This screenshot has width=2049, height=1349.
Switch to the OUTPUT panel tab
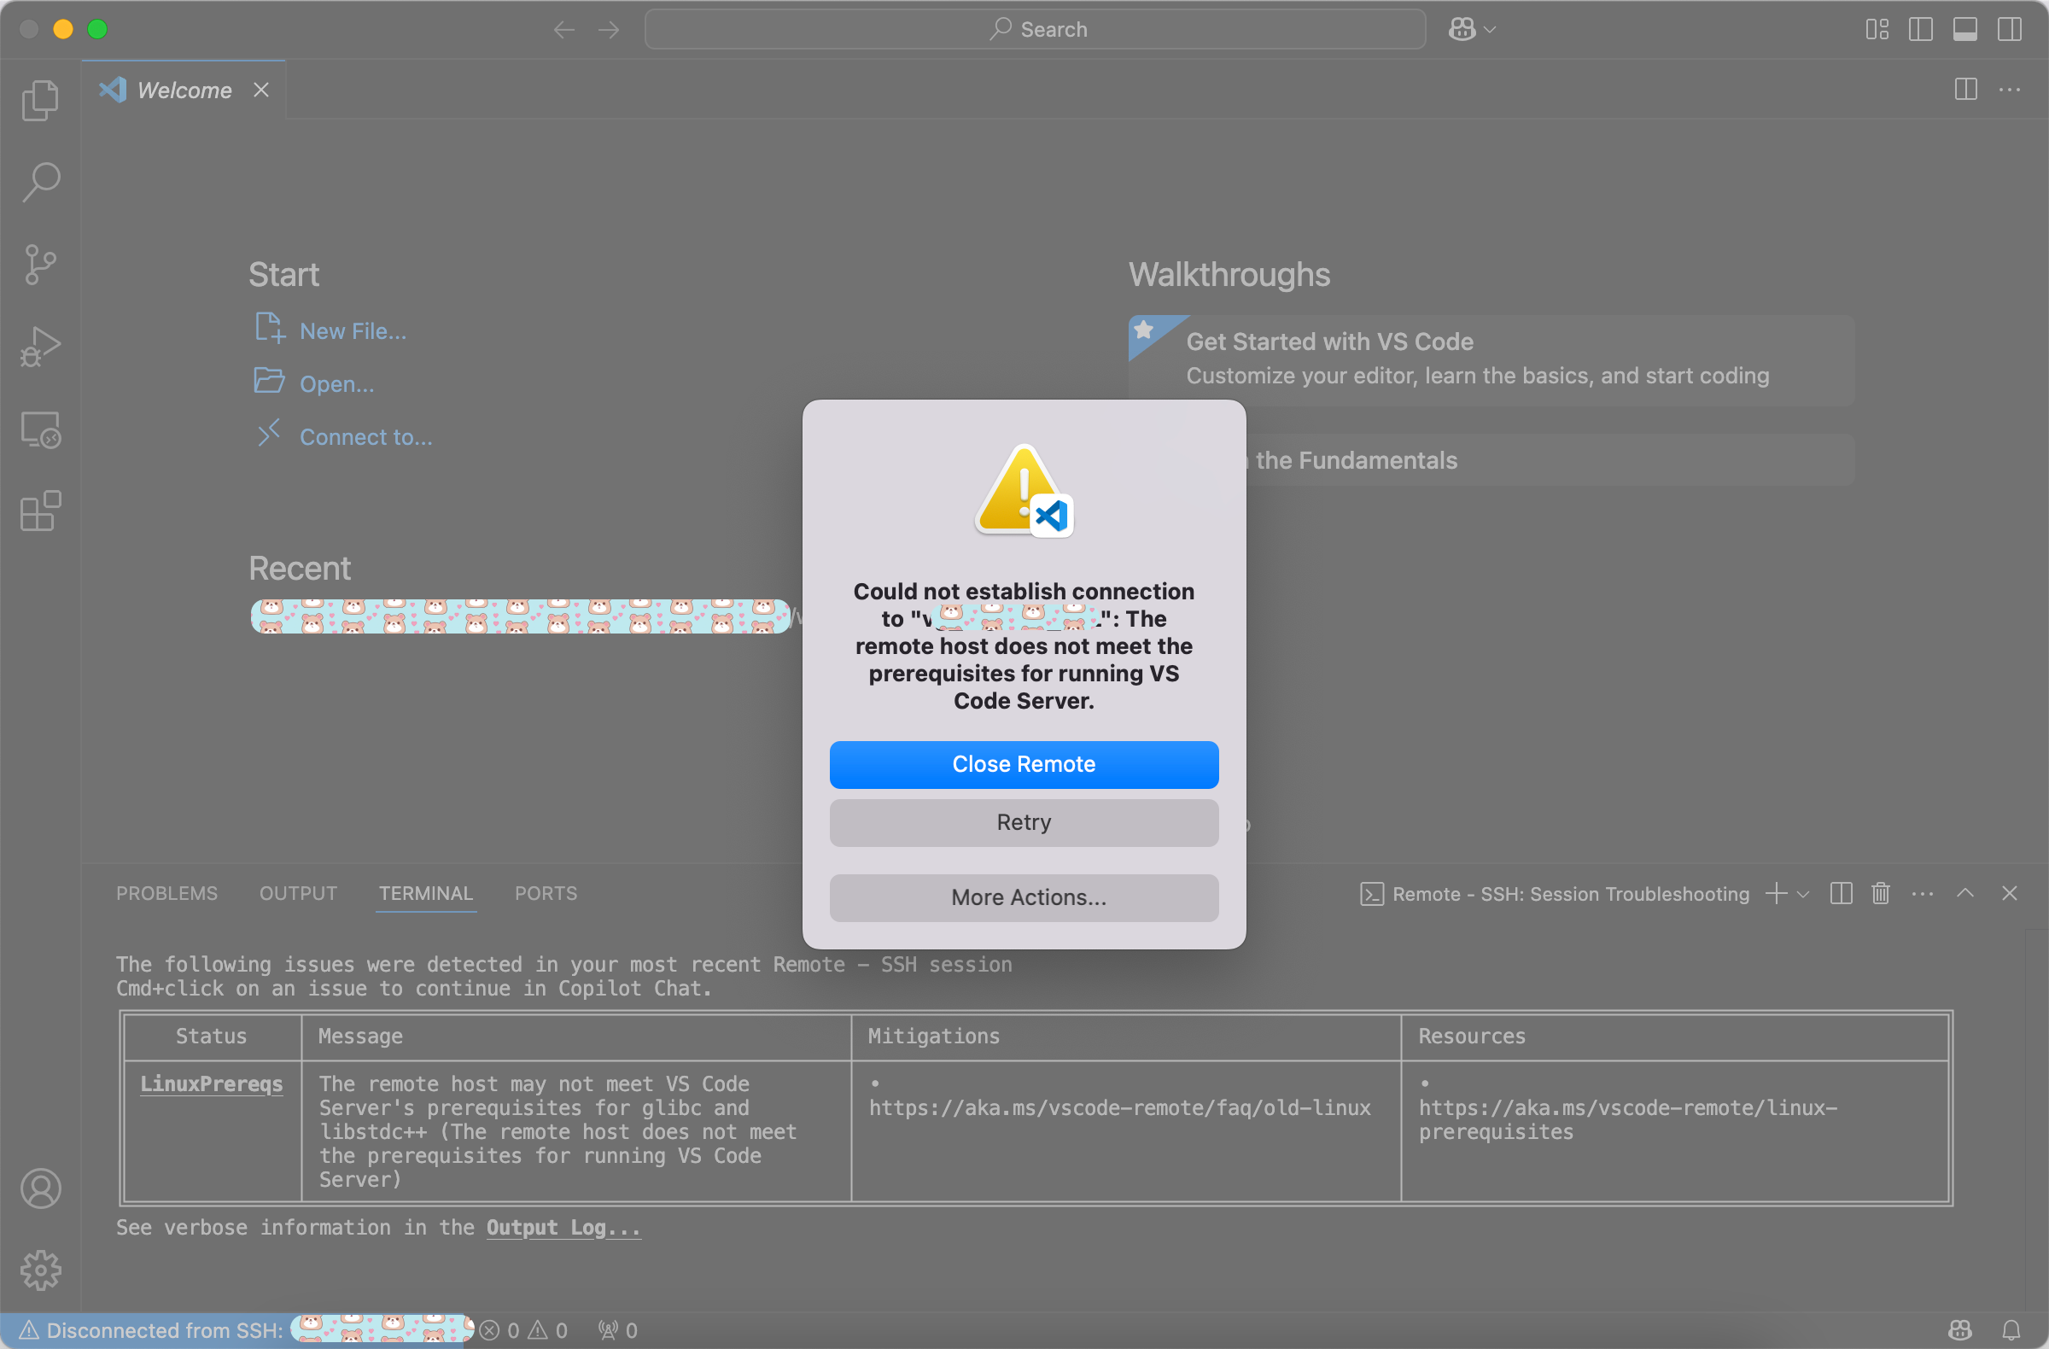(298, 894)
